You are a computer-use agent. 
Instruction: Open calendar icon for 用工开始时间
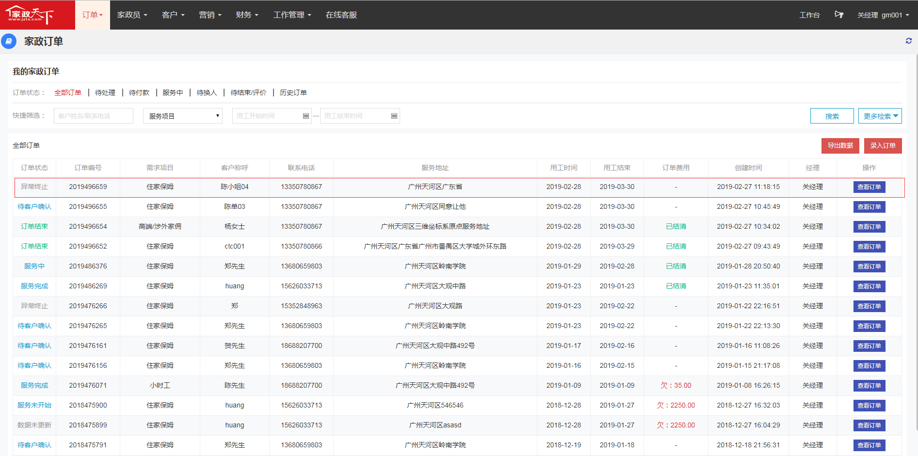(306, 116)
